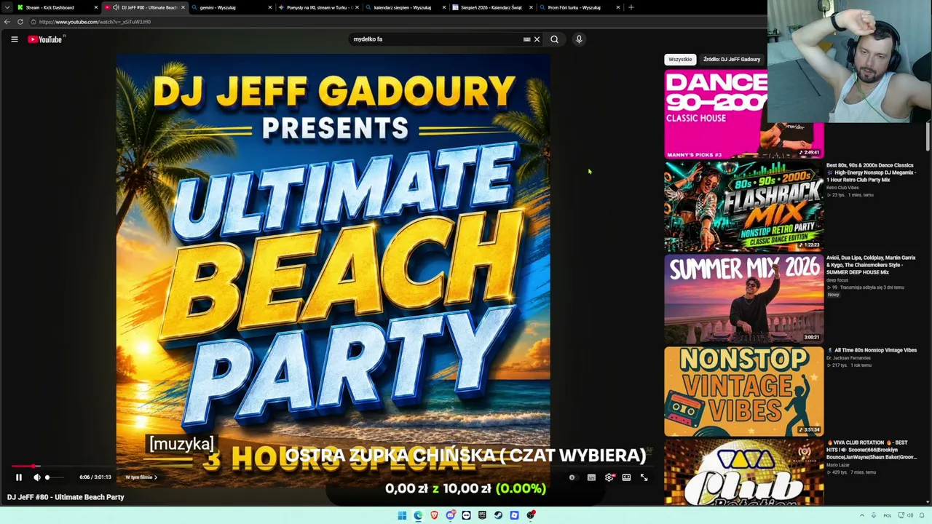Screen dimensions: 932x524
Task: Open 'Avicii, Dua Lipa, Coldplay' video title
Action: 871,265
